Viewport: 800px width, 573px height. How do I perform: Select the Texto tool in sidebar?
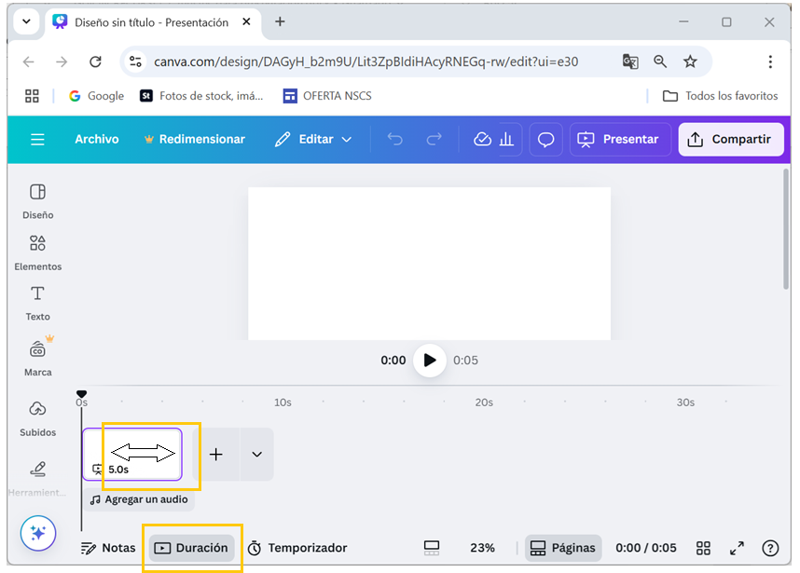[37, 303]
